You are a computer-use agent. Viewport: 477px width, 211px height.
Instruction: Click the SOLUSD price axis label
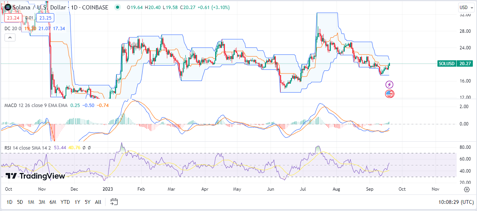[x=446, y=64]
